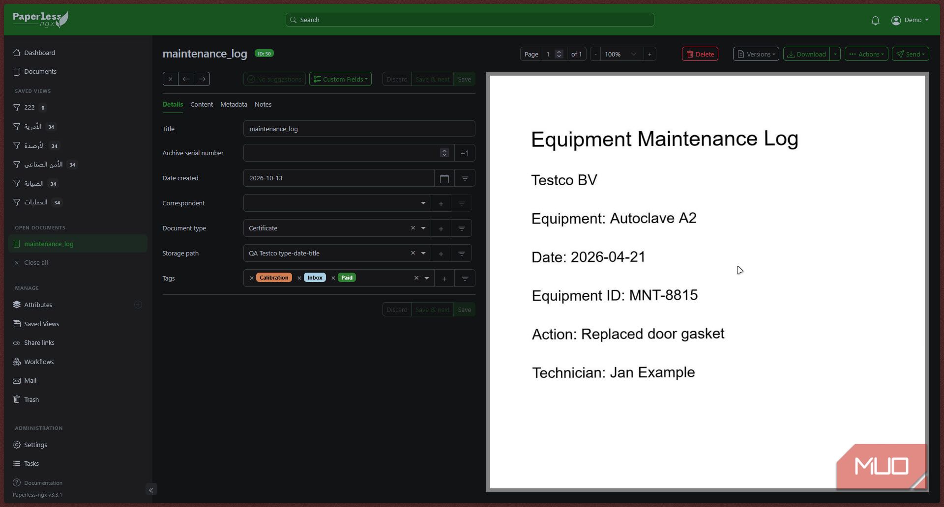Filter documents by selected tags
This screenshot has height=507, width=944.
(x=465, y=279)
